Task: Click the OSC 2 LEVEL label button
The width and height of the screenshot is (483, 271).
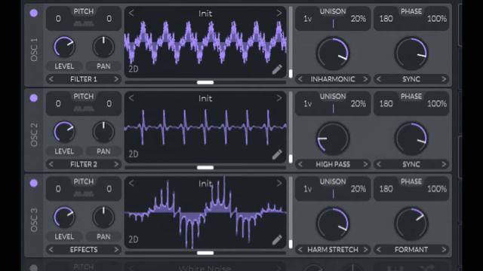Action: (64, 151)
